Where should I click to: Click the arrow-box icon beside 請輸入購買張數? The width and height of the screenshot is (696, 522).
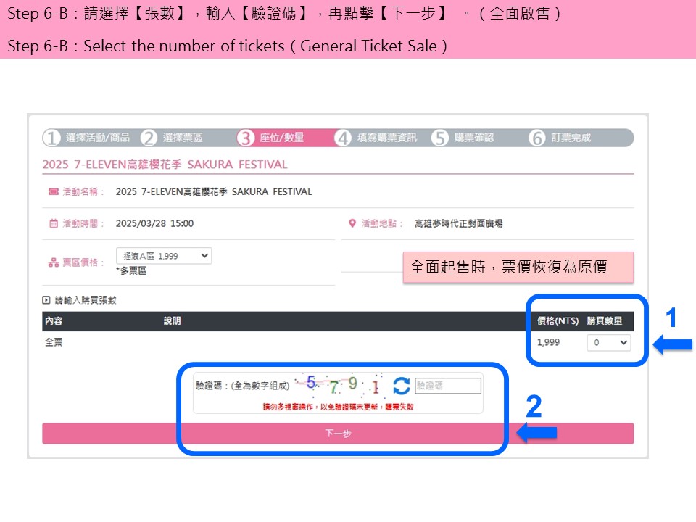(x=46, y=300)
